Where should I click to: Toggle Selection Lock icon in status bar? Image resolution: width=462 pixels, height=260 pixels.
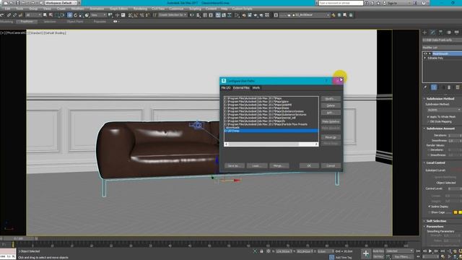[261, 251]
